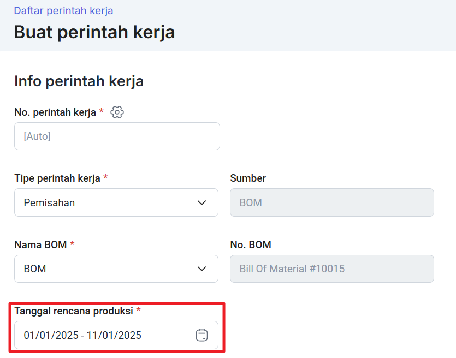Click the Nama BOM label text
Screen dimensions: 456x358
pos(40,244)
